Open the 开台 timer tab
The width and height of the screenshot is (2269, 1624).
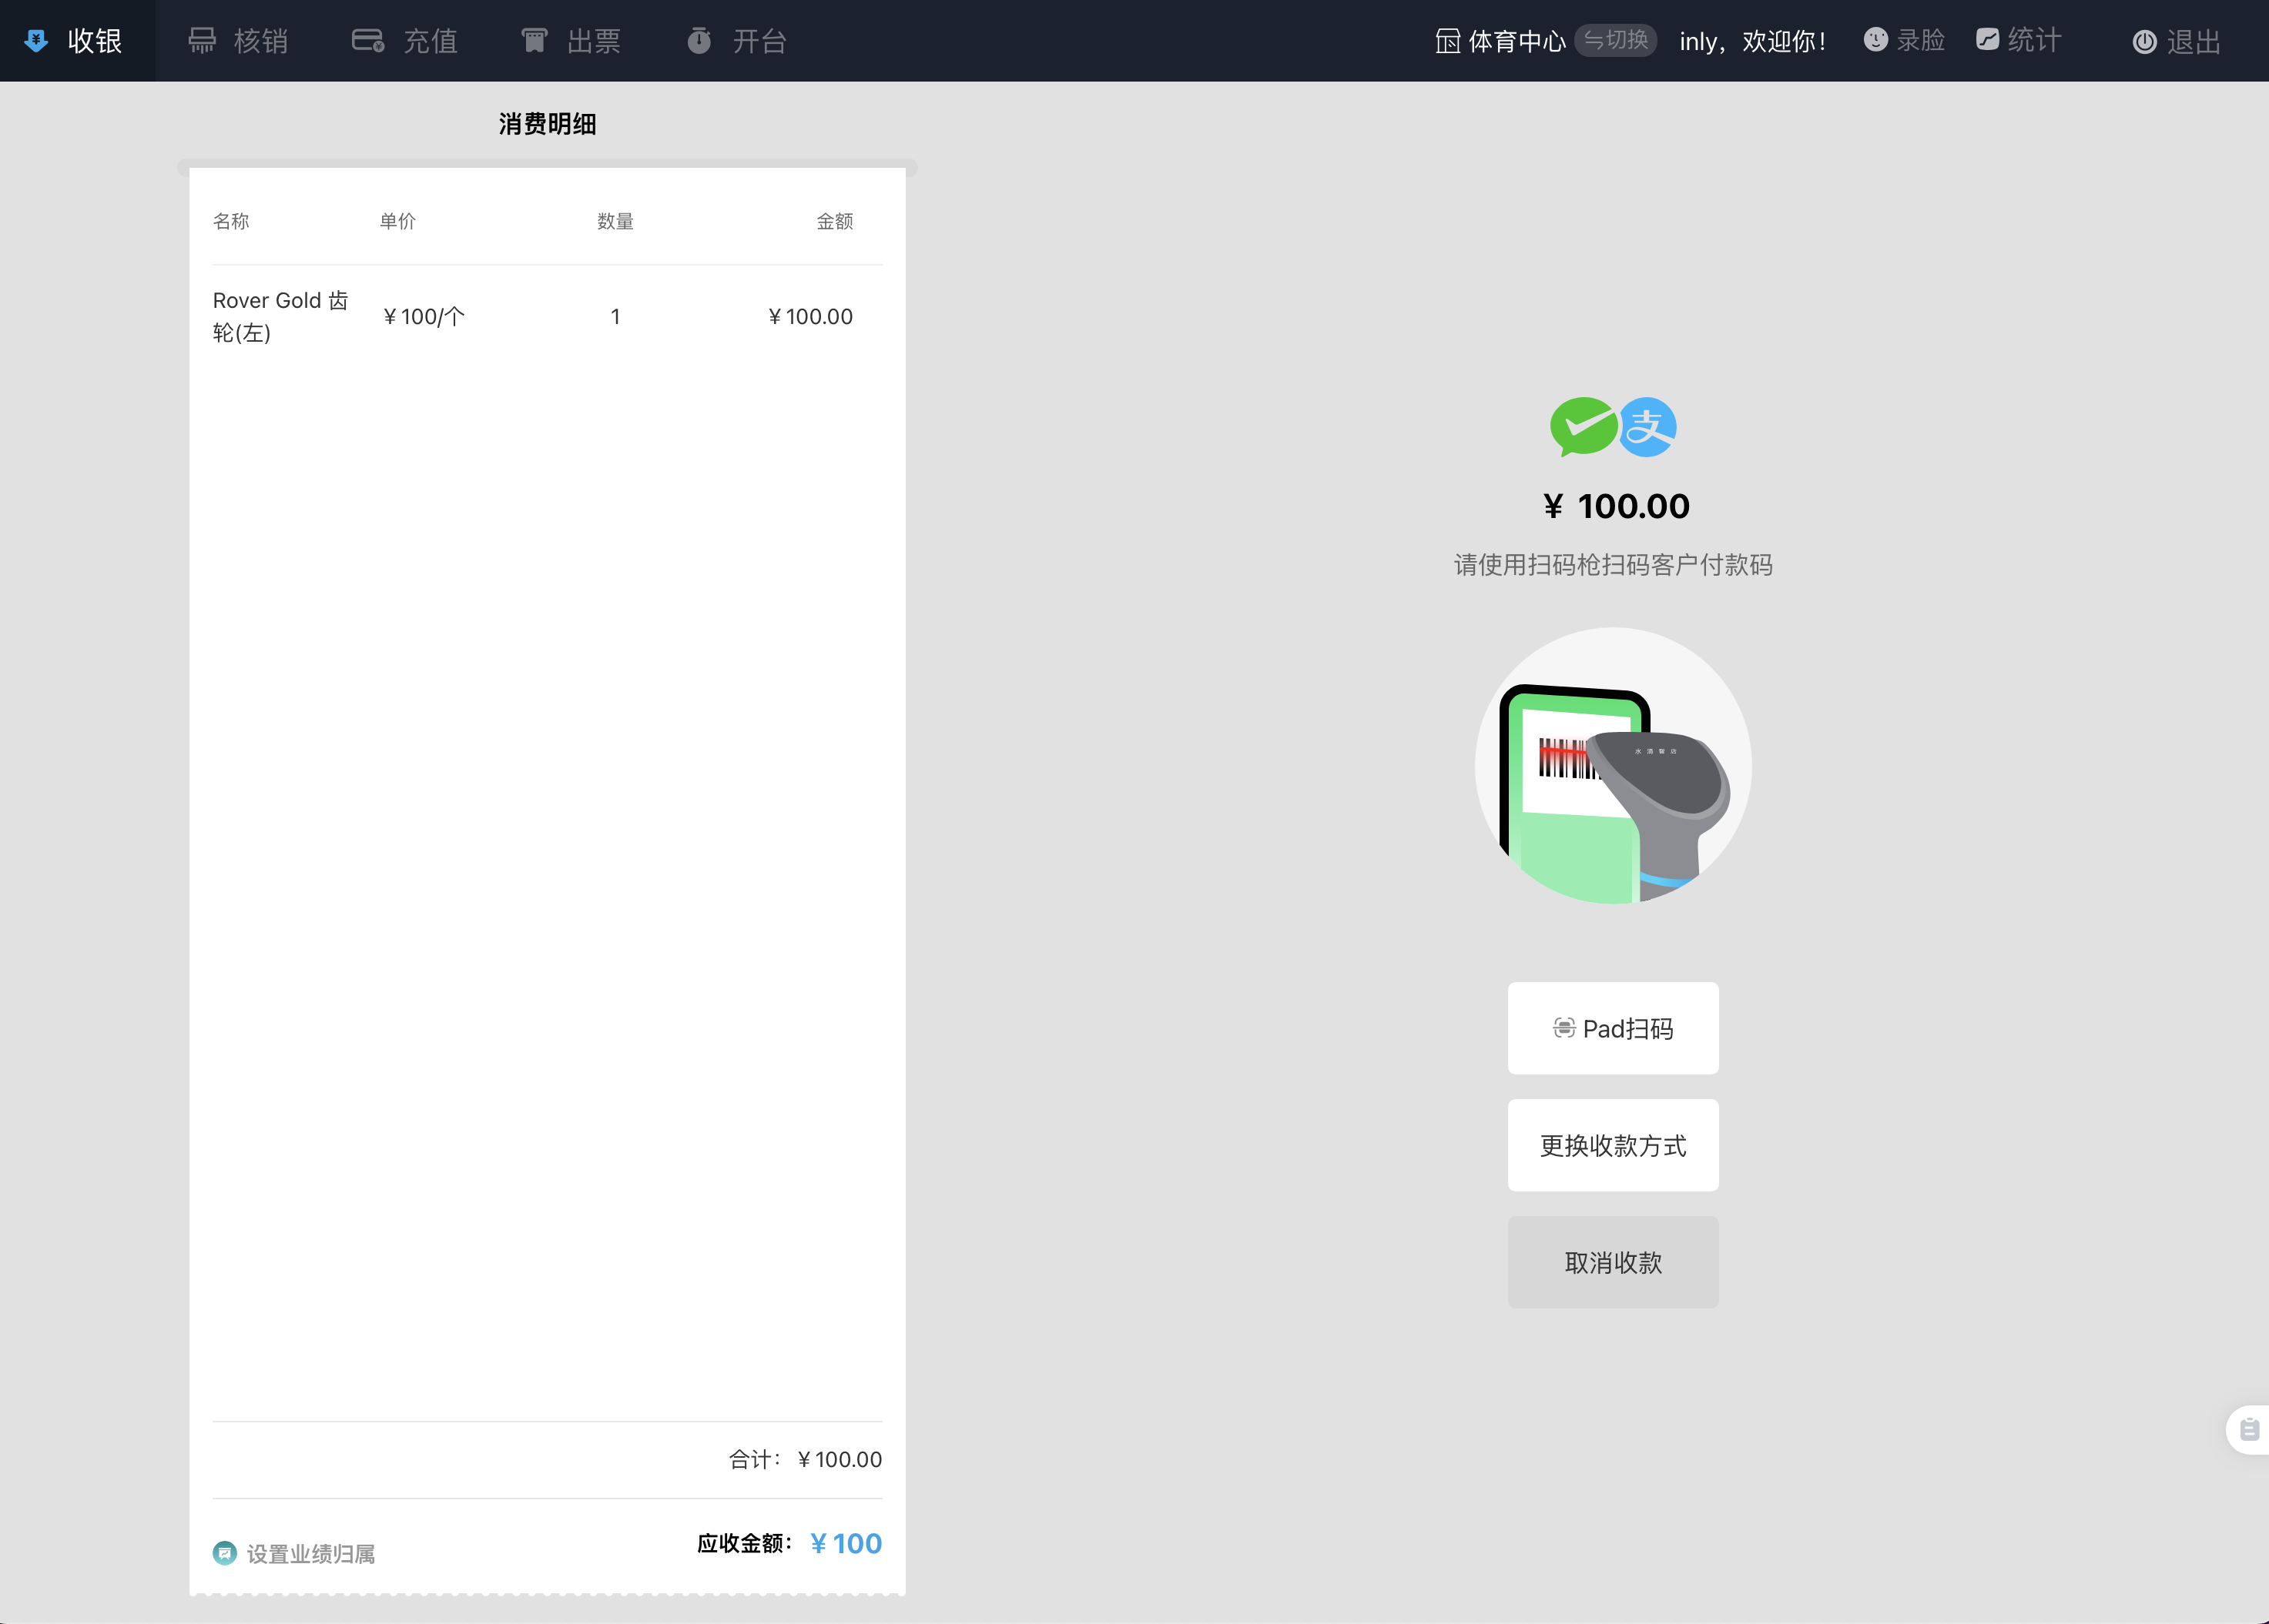[x=737, y=41]
